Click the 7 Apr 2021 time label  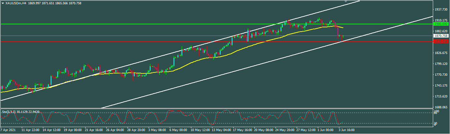click(x=8, y=130)
